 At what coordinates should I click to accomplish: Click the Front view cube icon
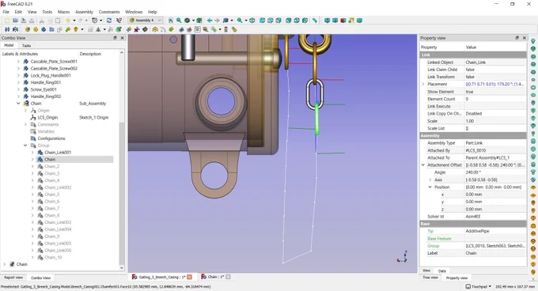(x=262, y=21)
